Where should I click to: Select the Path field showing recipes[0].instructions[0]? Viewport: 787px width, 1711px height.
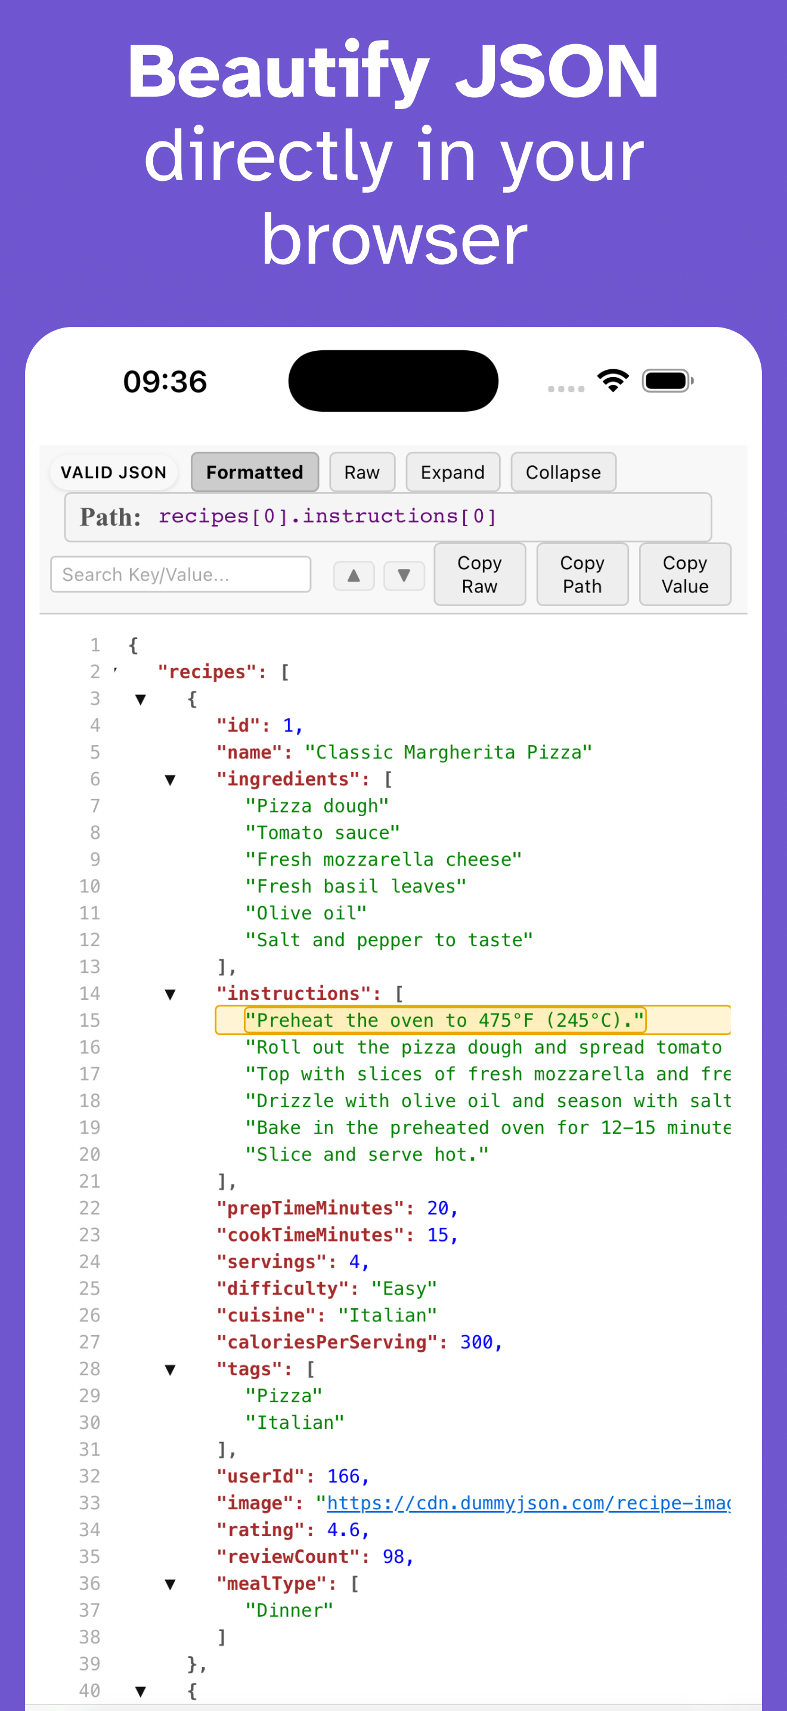click(x=388, y=517)
